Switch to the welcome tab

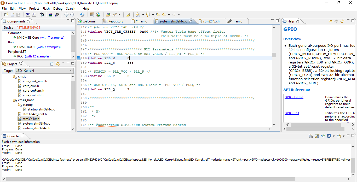(x=89, y=21)
